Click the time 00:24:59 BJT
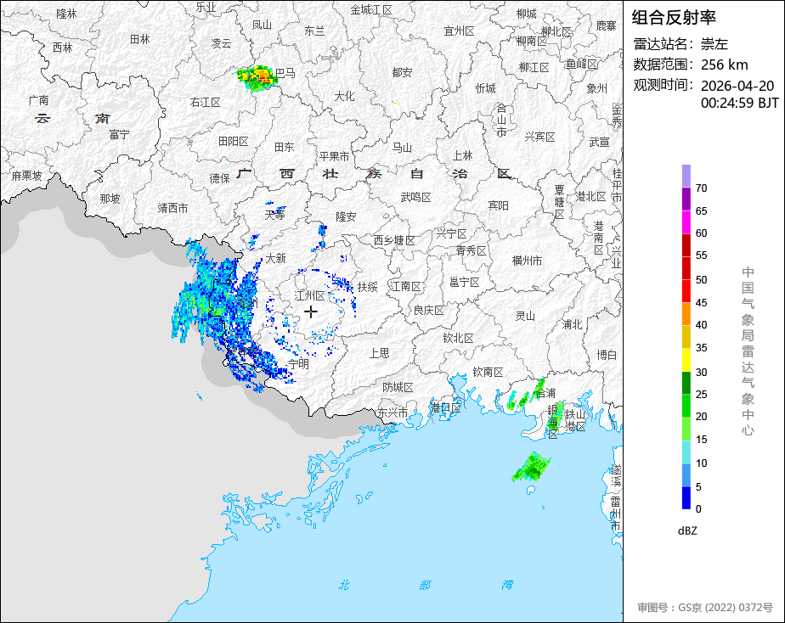The image size is (785, 623). (x=740, y=103)
